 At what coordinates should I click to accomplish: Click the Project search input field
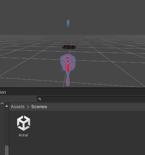coord(91,99)
